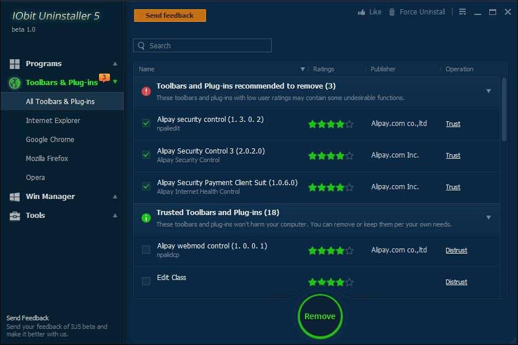Expand the Tools section arrow
This screenshot has height=345, width=518.
(115, 215)
